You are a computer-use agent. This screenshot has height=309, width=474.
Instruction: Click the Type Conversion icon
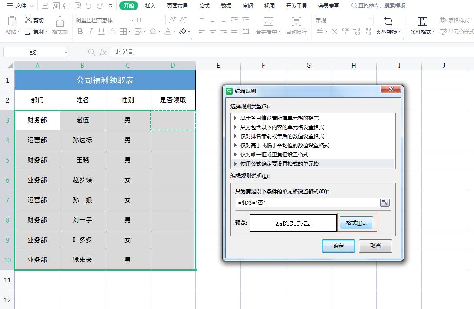(388, 21)
